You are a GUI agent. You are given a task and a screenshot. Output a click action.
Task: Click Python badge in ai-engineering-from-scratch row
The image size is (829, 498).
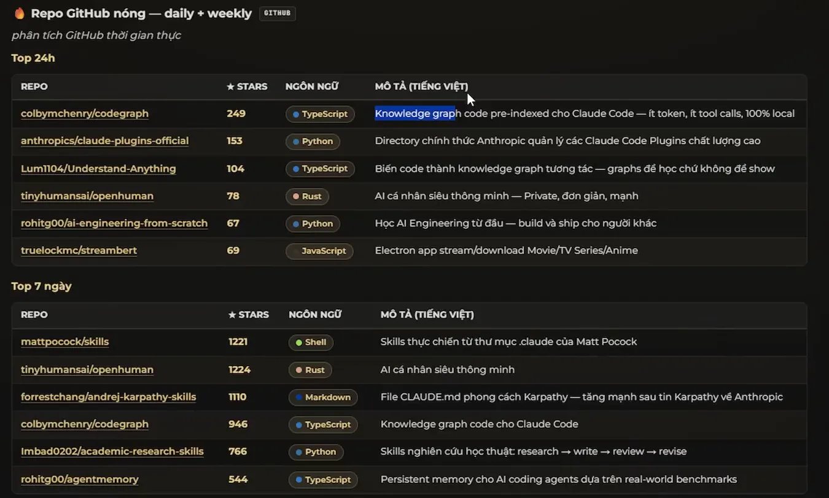[x=313, y=223]
